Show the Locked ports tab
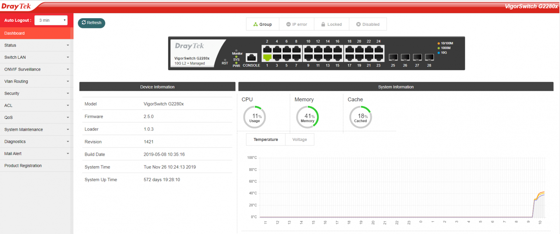560x234 pixels. click(331, 24)
